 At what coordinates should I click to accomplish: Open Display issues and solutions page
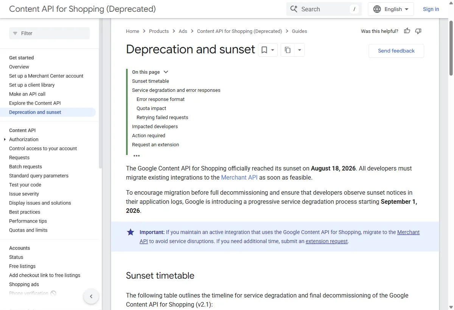40,203
